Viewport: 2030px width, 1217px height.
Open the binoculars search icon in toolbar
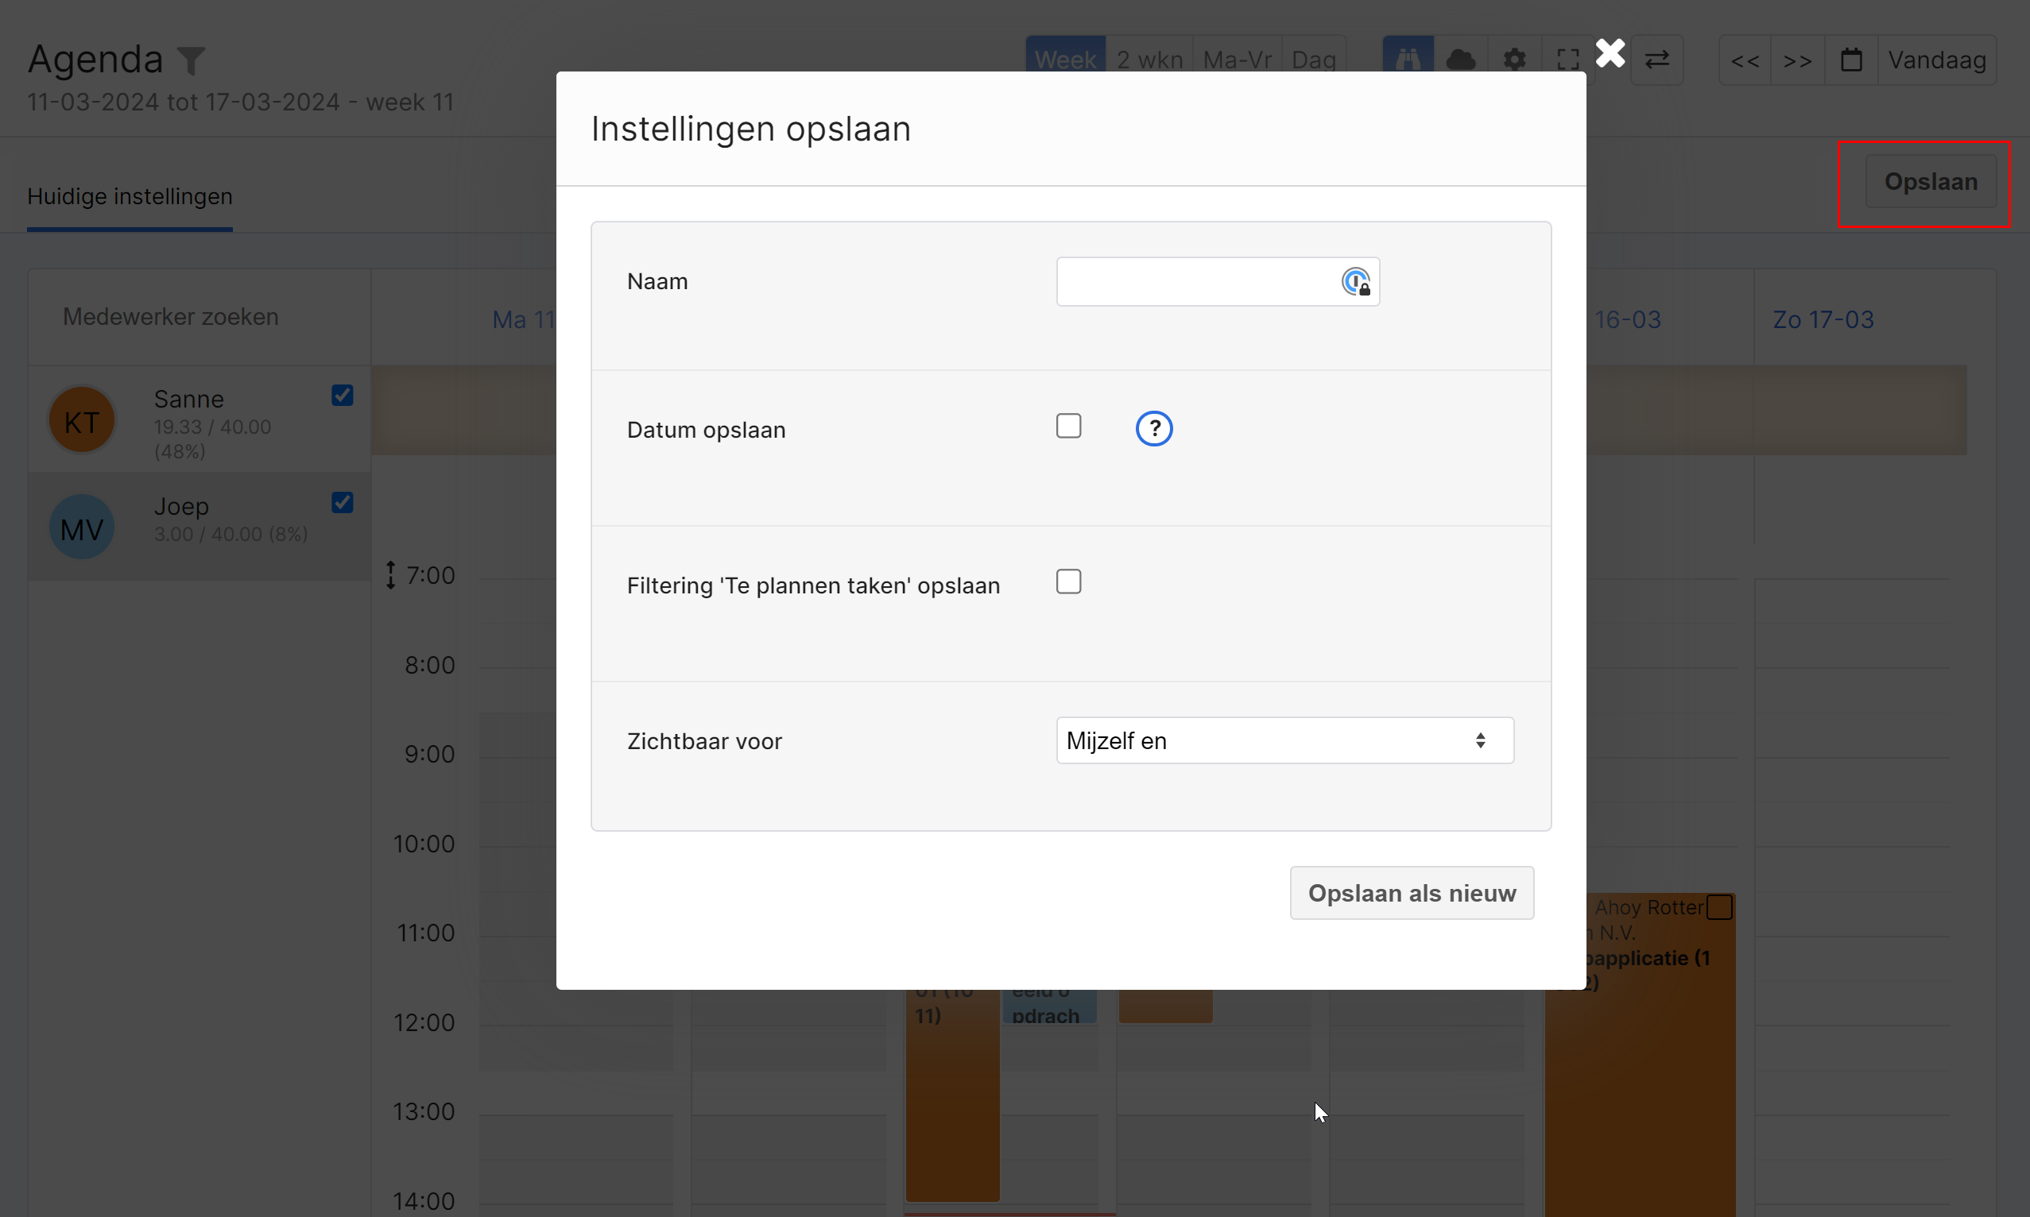(x=1408, y=59)
